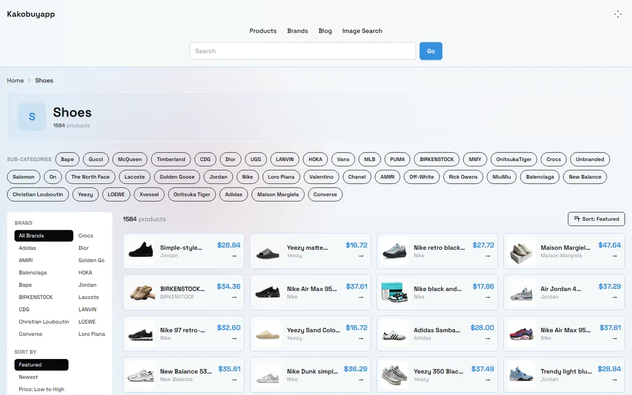This screenshot has height=395, width=632.
Task: Select the Rick Owens sub-category chip
Action: click(x=463, y=177)
